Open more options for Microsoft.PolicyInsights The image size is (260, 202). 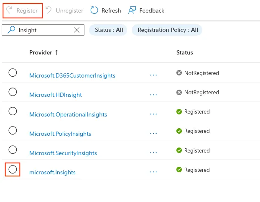click(x=153, y=133)
